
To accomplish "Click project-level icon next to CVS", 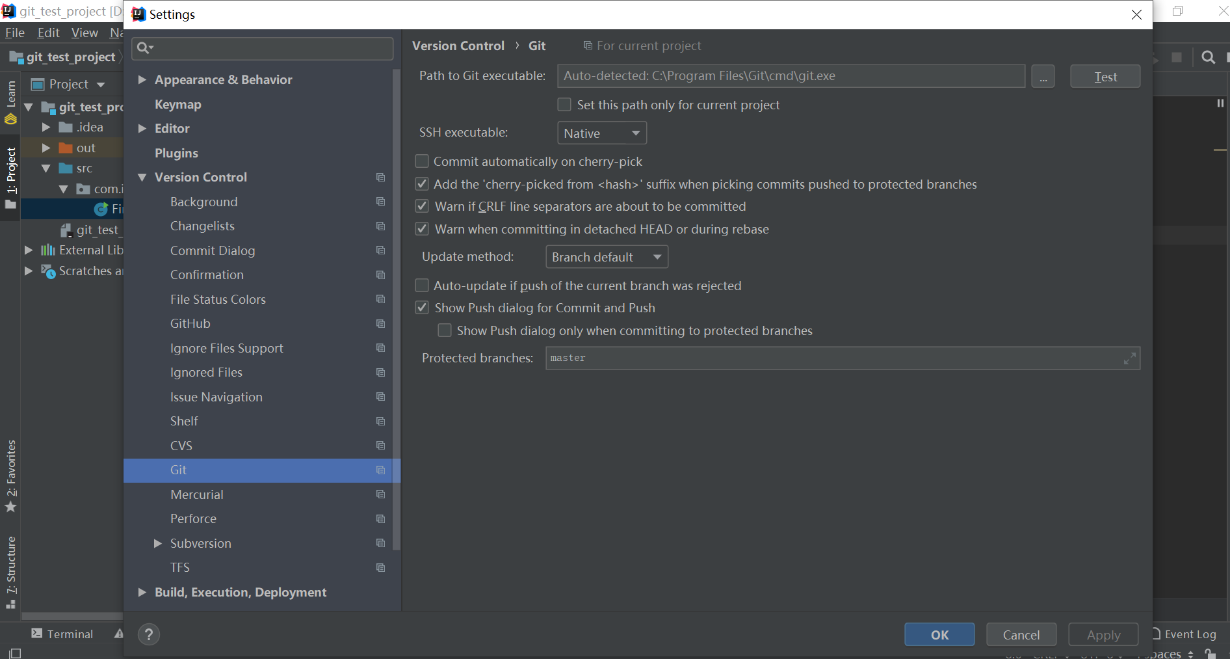I will (380, 446).
